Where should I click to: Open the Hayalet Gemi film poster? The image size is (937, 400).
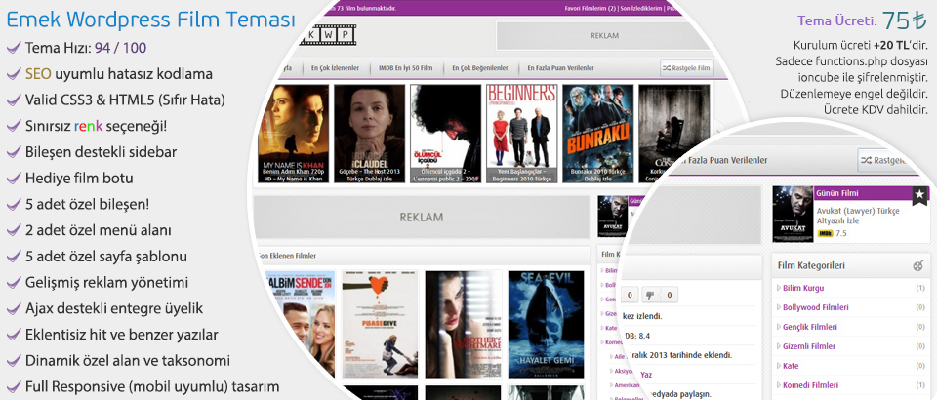coord(546,322)
